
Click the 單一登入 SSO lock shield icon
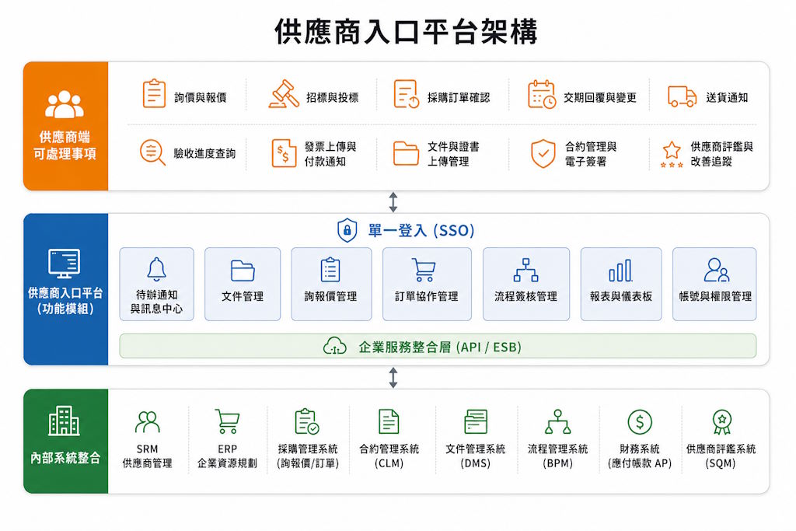(x=347, y=230)
